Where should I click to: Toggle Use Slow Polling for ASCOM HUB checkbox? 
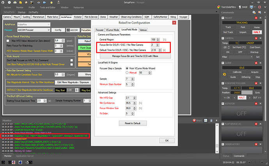72,64
